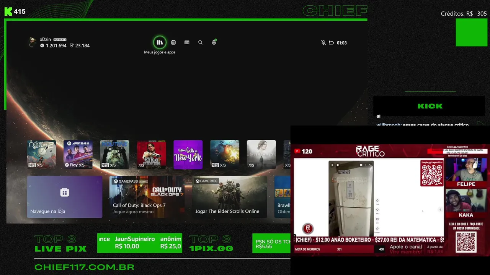Screen dimensions: 490x275
Task: Click the CHIEF overlay title
Action: 335,11
